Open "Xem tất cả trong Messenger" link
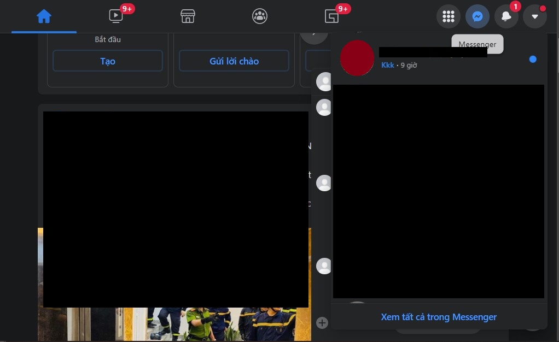This screenshot has height=342, width=559. [439, 317]
